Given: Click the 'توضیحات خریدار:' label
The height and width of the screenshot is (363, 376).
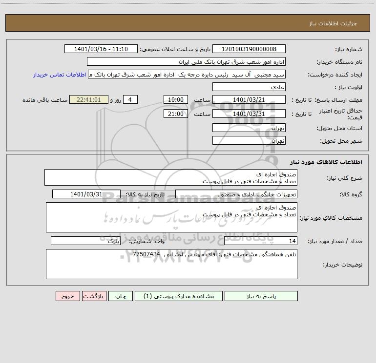Looking at the screenshot, I should tap(343, 265).
